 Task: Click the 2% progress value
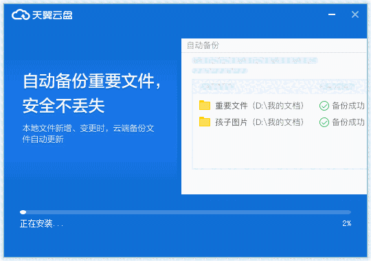pos(347,223)
